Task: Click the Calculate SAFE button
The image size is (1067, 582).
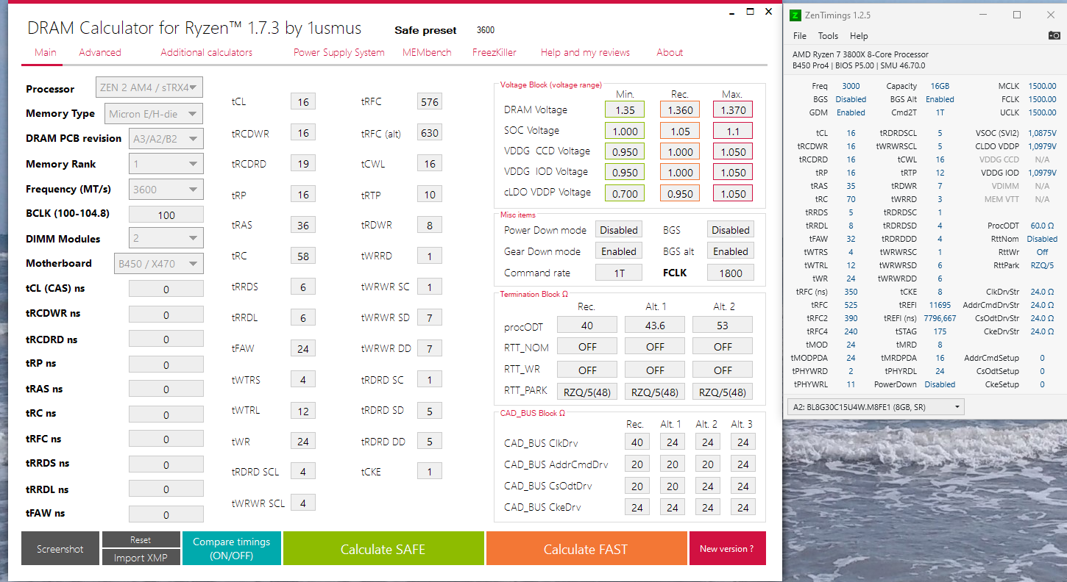Action: pyautogui.click(x=383, y=549)
